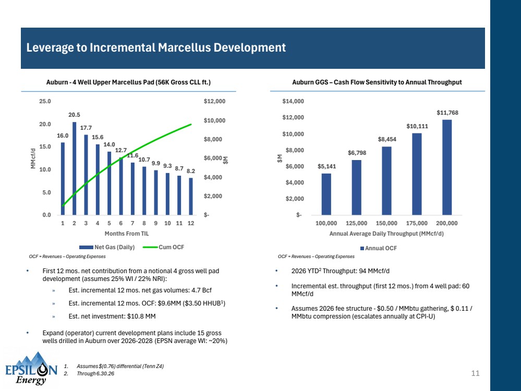Click the right chart's '$14,000' axis value

pos(293,101)
